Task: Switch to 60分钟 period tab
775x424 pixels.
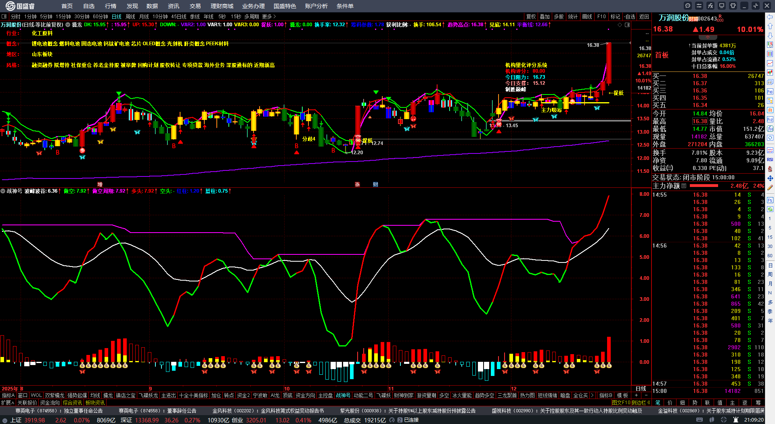Action: 101,17
